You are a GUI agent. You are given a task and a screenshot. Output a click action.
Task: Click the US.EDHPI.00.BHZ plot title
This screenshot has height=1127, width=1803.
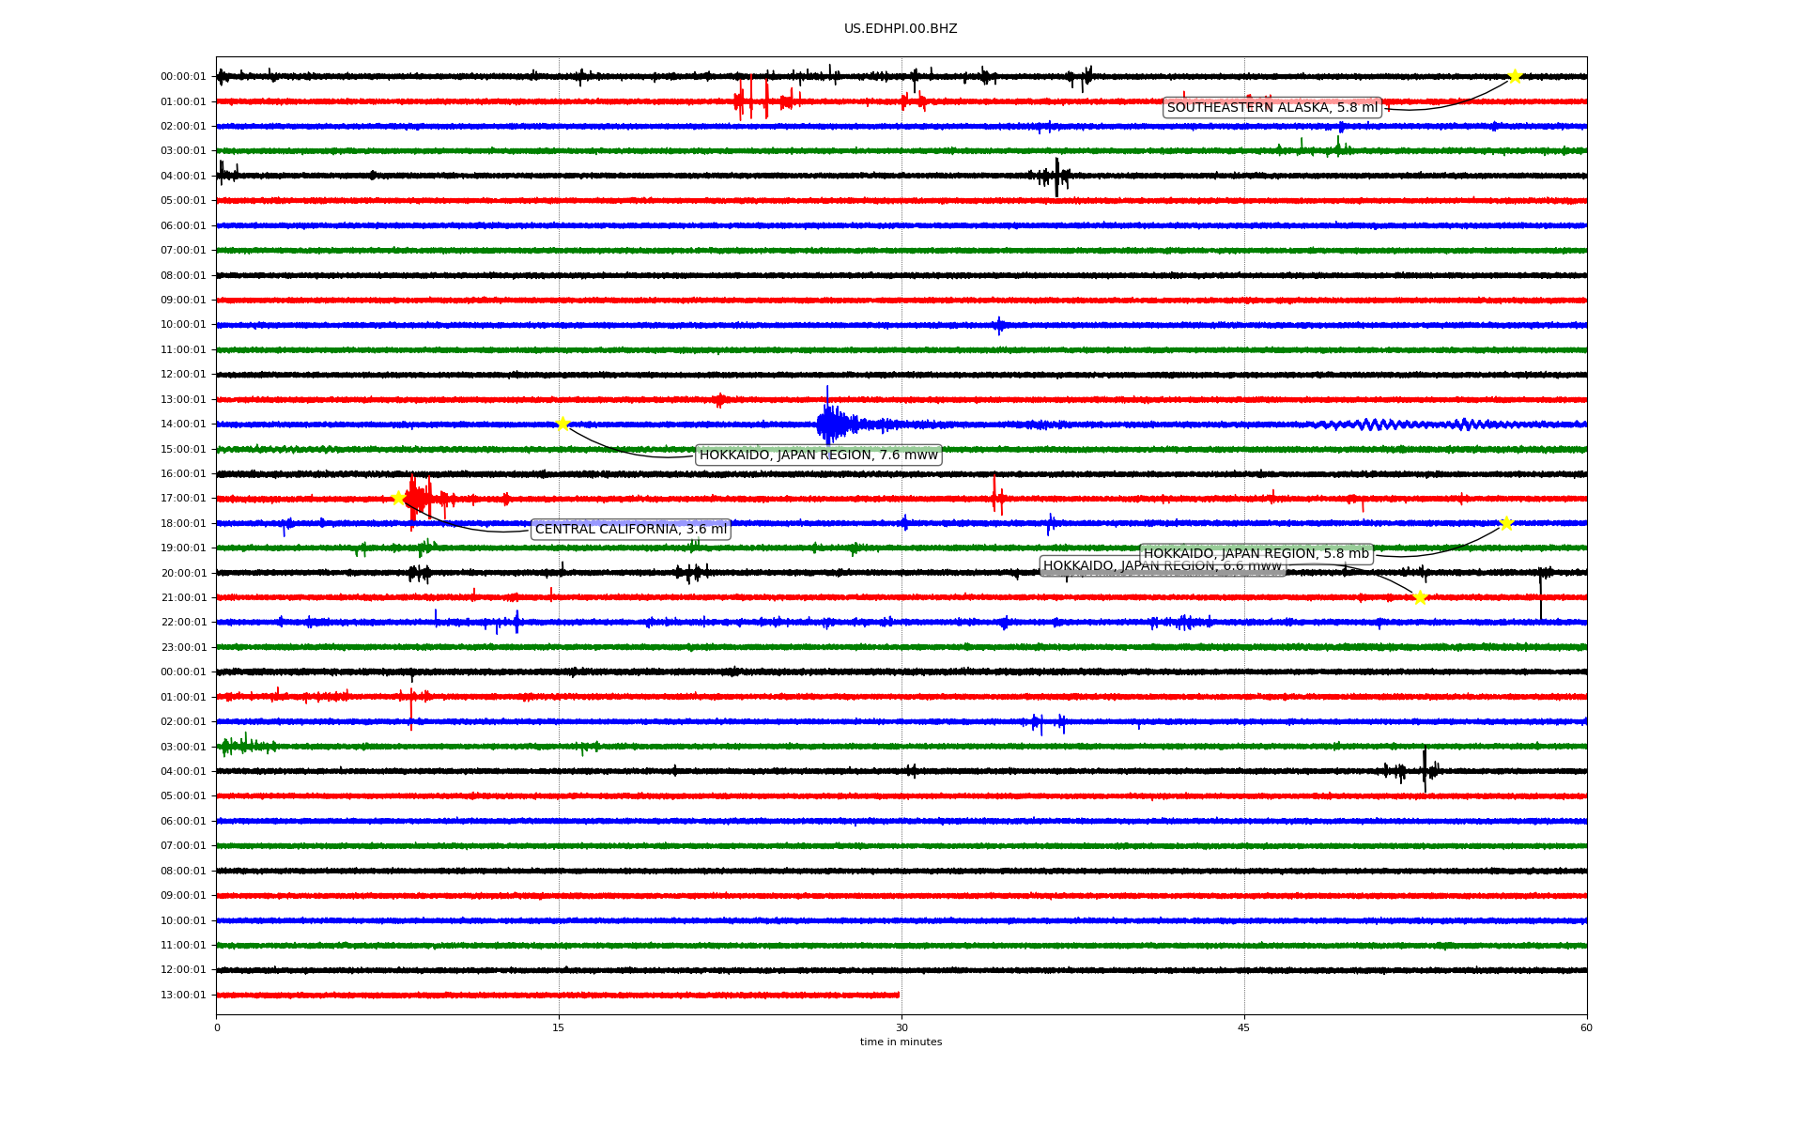click(900, 29)
